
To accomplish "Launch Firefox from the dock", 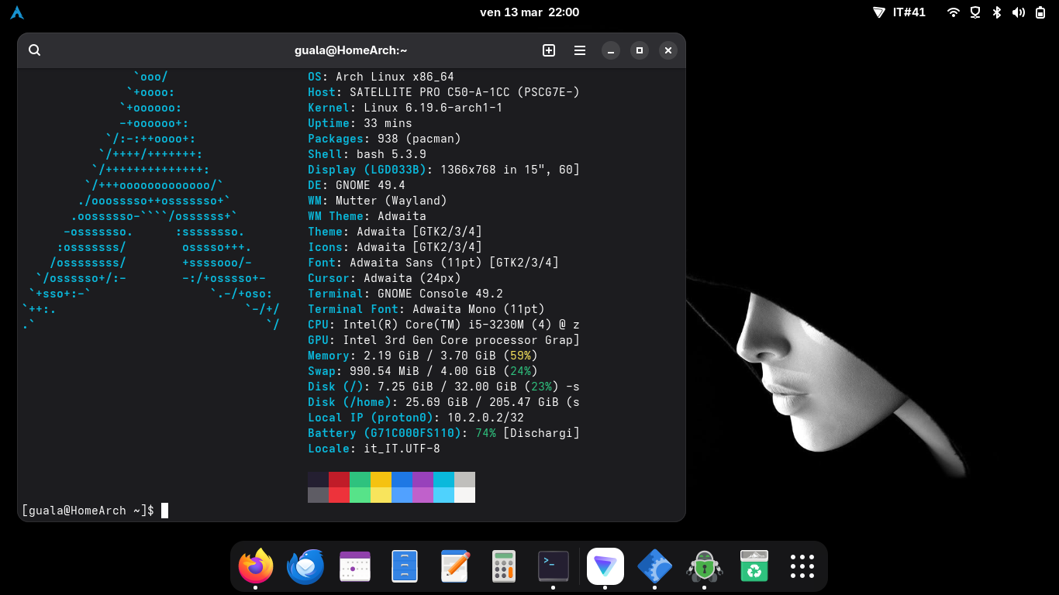I will pos(256,566).
